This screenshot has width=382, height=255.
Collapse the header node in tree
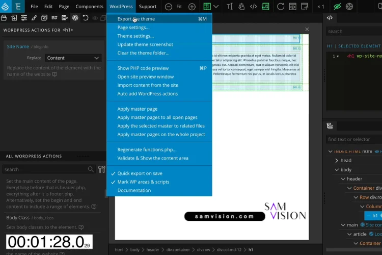pos(343,179)
